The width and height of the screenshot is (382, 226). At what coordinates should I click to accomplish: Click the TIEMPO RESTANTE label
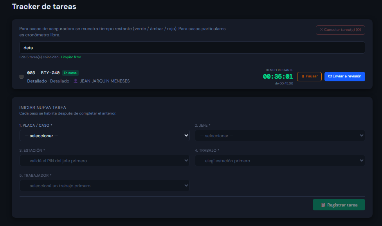(x=279, y=70)
